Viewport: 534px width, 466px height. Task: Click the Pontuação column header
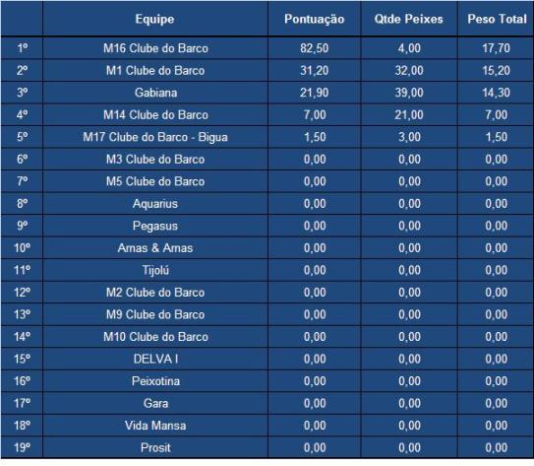pos(315,19)
